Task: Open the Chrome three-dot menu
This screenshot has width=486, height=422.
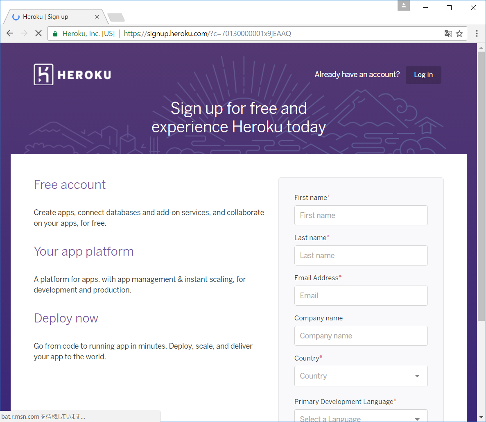Action: [x=477, y=34]
